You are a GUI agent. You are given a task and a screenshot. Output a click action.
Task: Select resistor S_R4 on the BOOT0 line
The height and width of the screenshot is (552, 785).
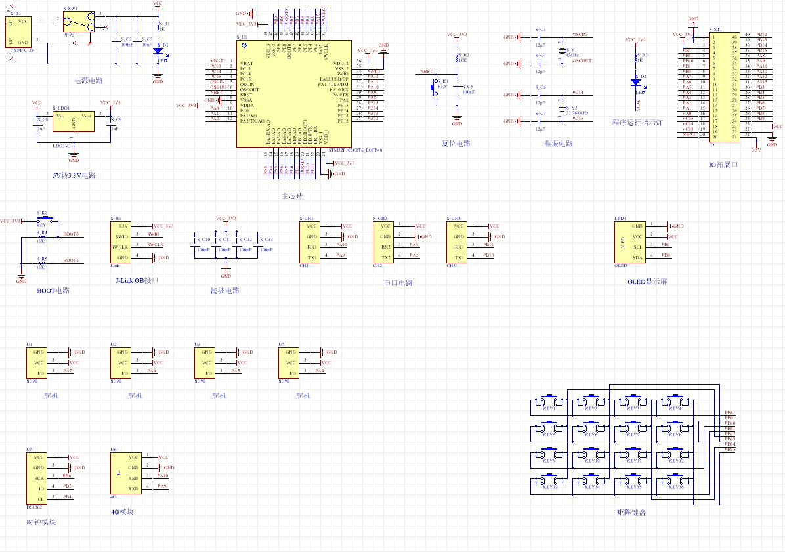tap(41, 237)
